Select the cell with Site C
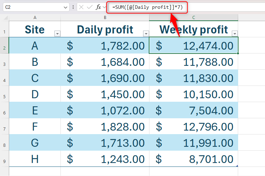The image size is (265, 176). [x=35, y=78]
